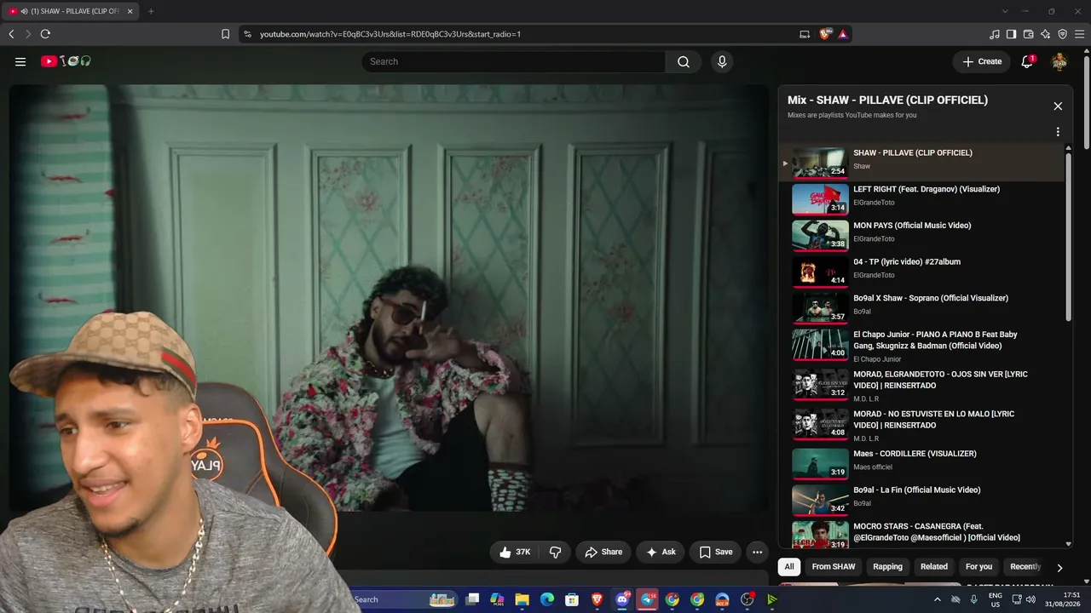Viewport: 1091px width, 613px height.
Task: Start voice search with the microphone
Action: 722,61
